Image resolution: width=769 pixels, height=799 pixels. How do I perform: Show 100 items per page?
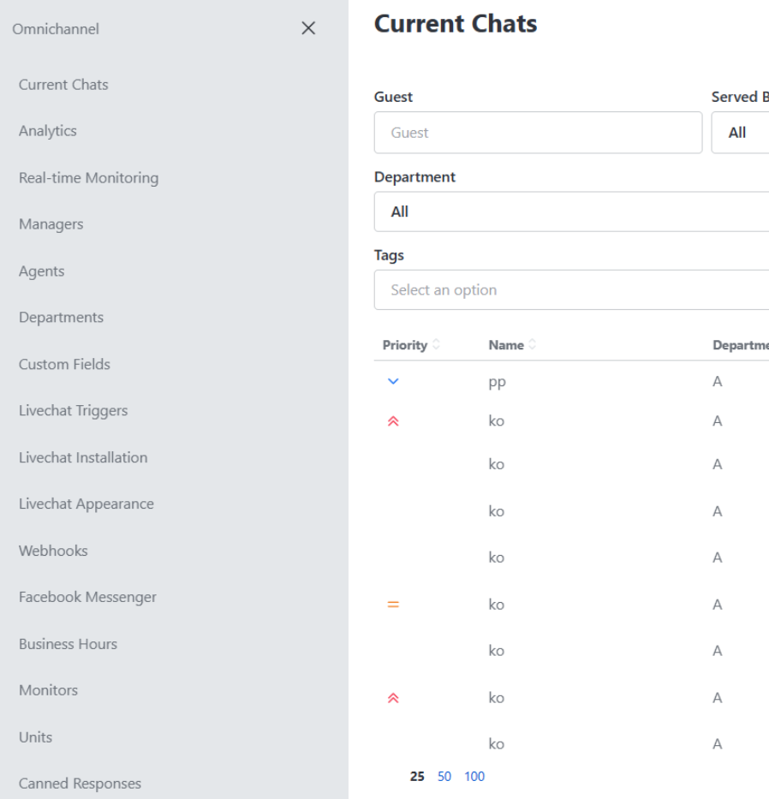474,777
